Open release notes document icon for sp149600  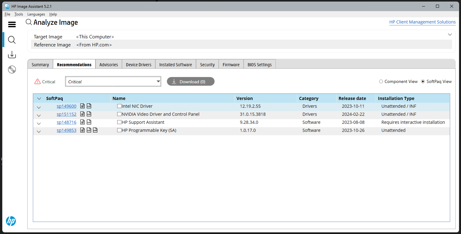[x=82, y=106]
